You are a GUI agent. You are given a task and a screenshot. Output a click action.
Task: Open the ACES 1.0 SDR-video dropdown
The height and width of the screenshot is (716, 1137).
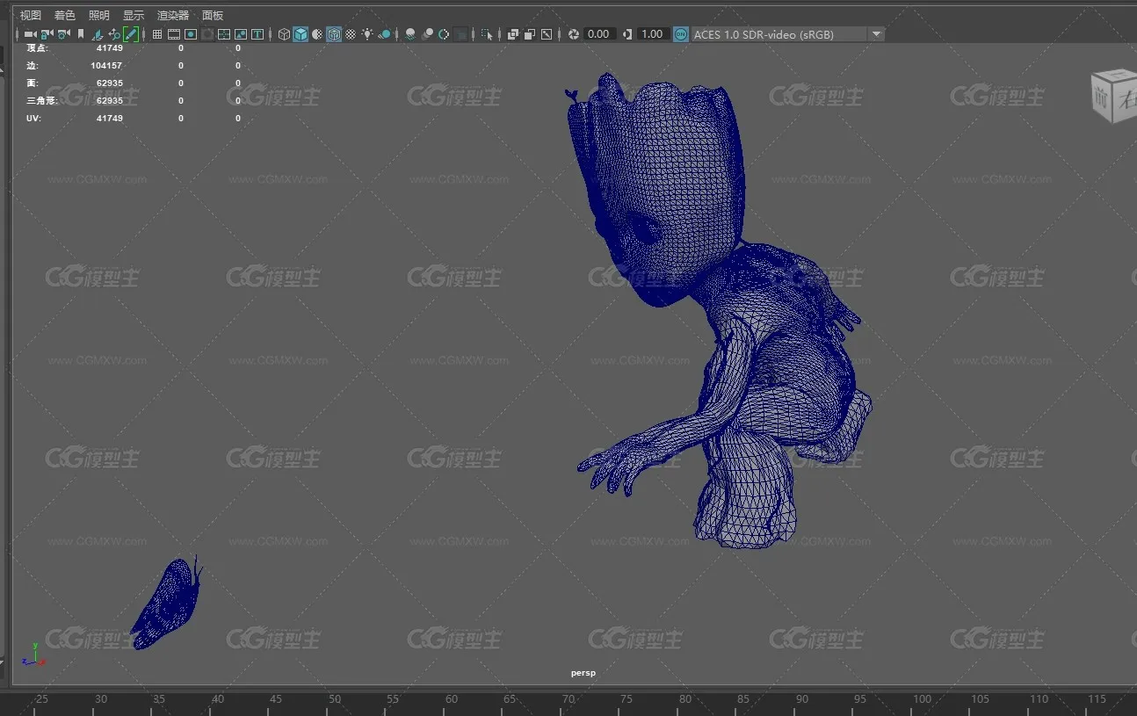787,34
